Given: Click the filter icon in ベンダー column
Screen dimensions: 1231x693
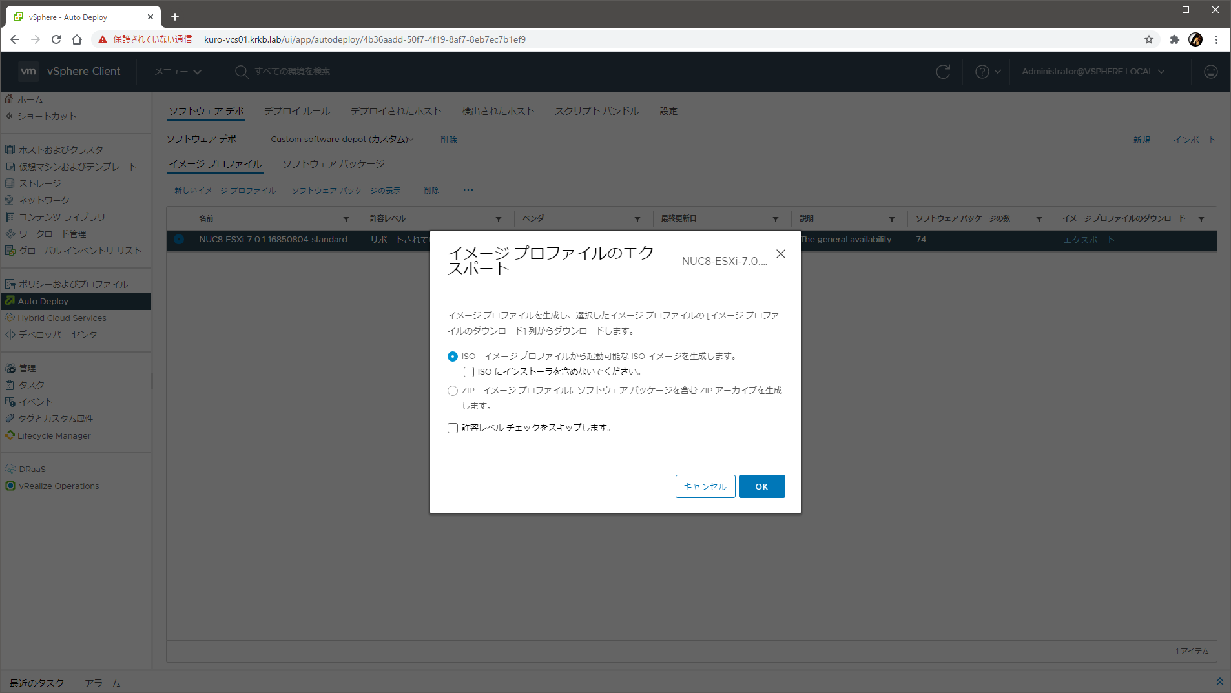Looking at the screenshot, I should (x=637, y=219).
